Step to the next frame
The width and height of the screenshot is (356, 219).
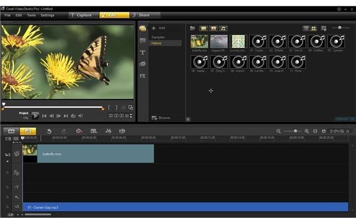pos(59,116)
